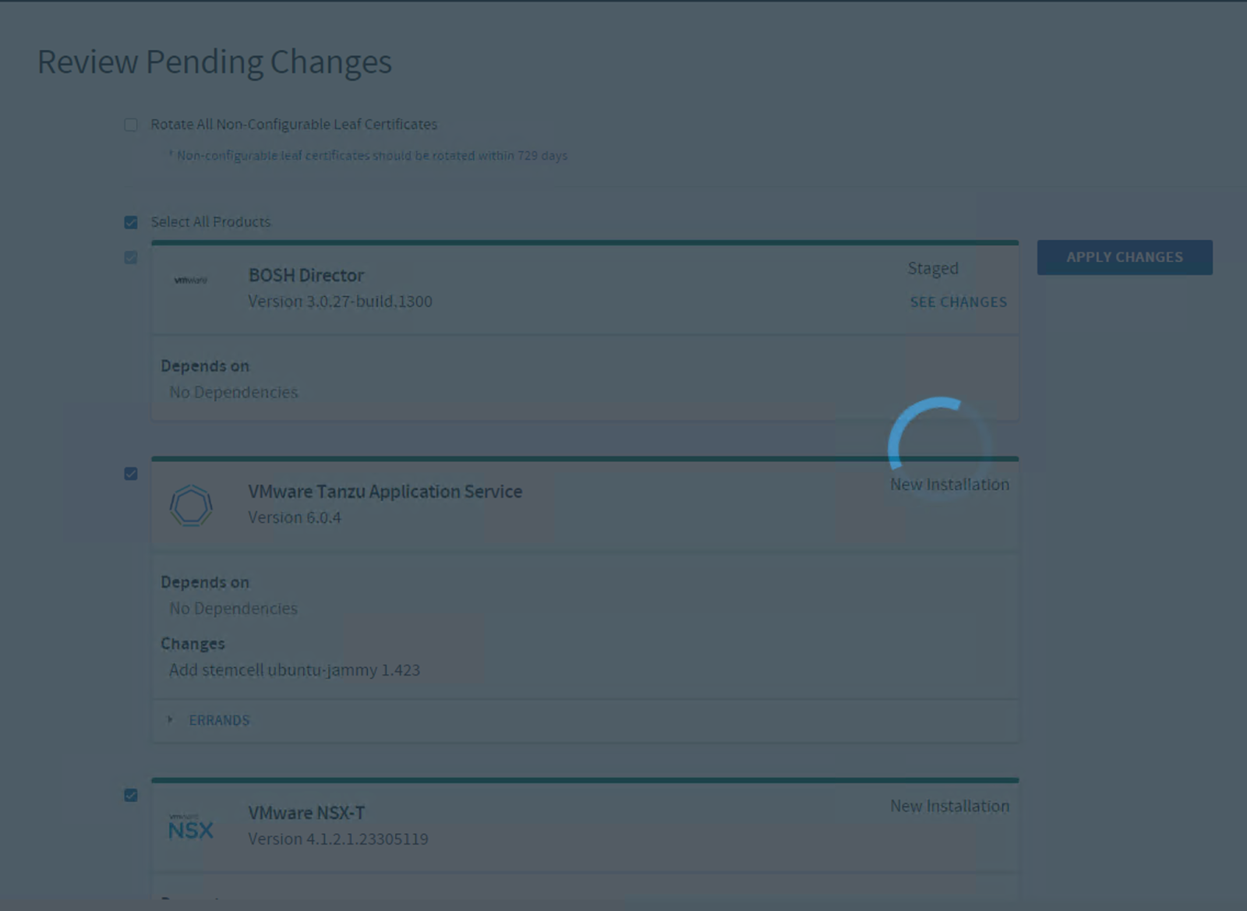Uncheck the VMware NSX-T product checkbox

[x=131, y=796]
